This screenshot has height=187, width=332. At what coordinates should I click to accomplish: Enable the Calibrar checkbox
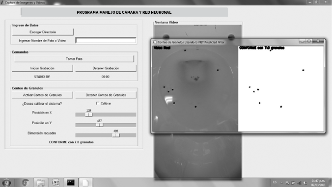tap(98, 103)
